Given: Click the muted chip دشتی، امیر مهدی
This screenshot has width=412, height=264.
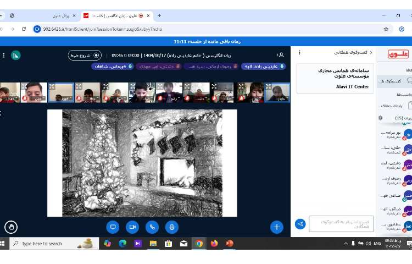Looking at the screenshot, I should tap(158, 67).
